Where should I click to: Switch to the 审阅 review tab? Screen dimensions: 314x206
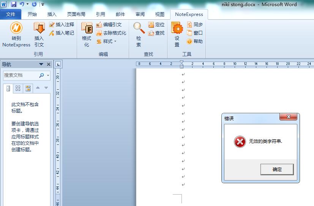[140, 14]
